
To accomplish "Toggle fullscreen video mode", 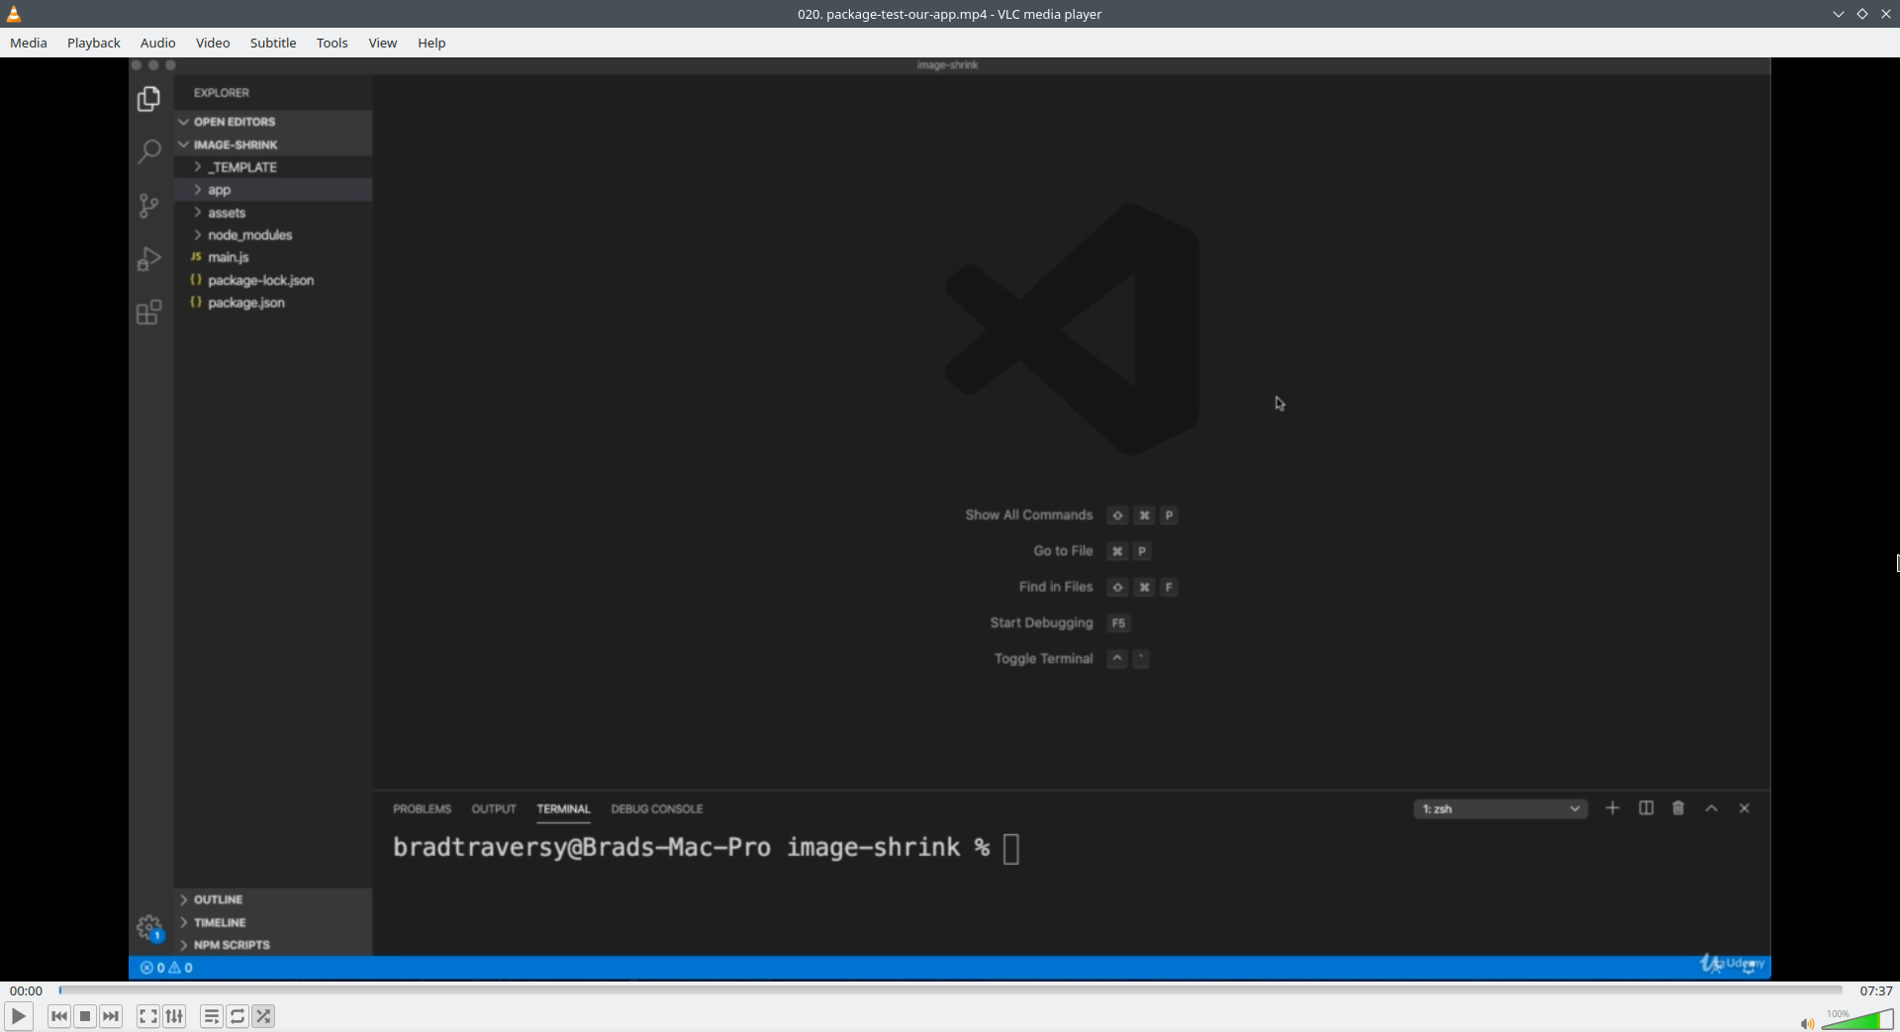I will [x=146, y=1016].
